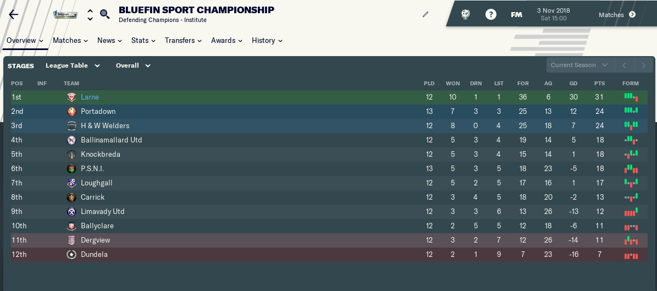
Task: Switch to the History tab
Action: pyautogui.click(x=267, y=40)
